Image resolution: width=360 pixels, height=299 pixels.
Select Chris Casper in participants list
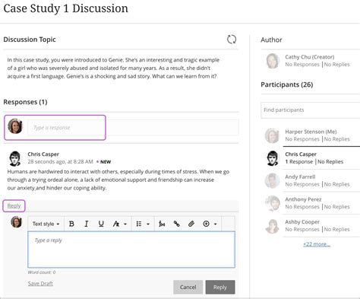coord(301,154)
